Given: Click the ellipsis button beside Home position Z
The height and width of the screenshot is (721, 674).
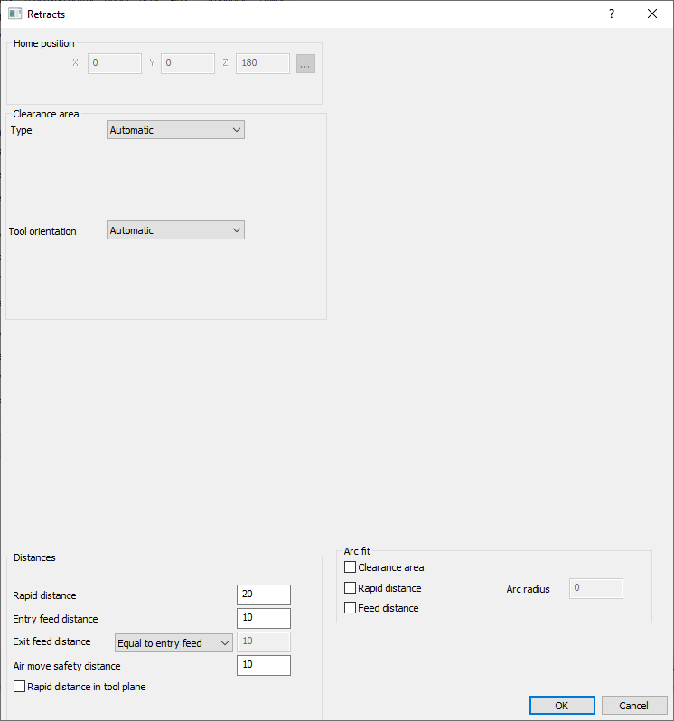Looking at the screenshot, I should 305,64.
